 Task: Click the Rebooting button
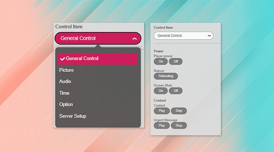click(166, 76)
